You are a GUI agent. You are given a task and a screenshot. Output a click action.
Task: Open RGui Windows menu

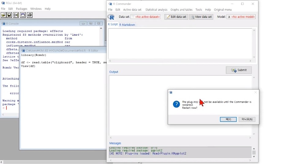point(36,9)
